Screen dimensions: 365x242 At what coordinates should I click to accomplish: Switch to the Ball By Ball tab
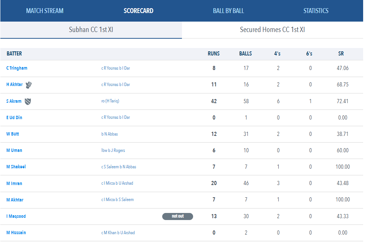pos(228,11)
